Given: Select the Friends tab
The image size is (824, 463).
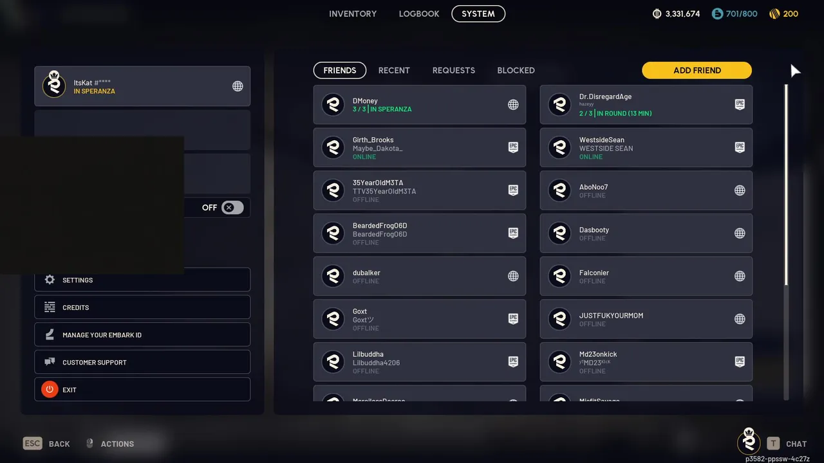Looking at the screenshot, I should click(x=340, y=70).
